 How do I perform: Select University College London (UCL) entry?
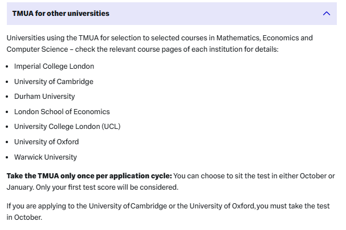click(x=67, y=127)
